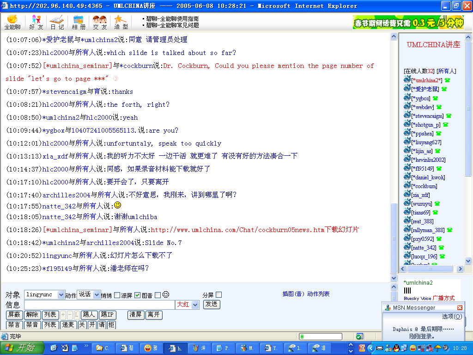The width and height of the screenshot is (473, 355).
Task: Toggle the 悄悄 whisper checkbox
Action: pyautogui.click(x=117, y=295)
